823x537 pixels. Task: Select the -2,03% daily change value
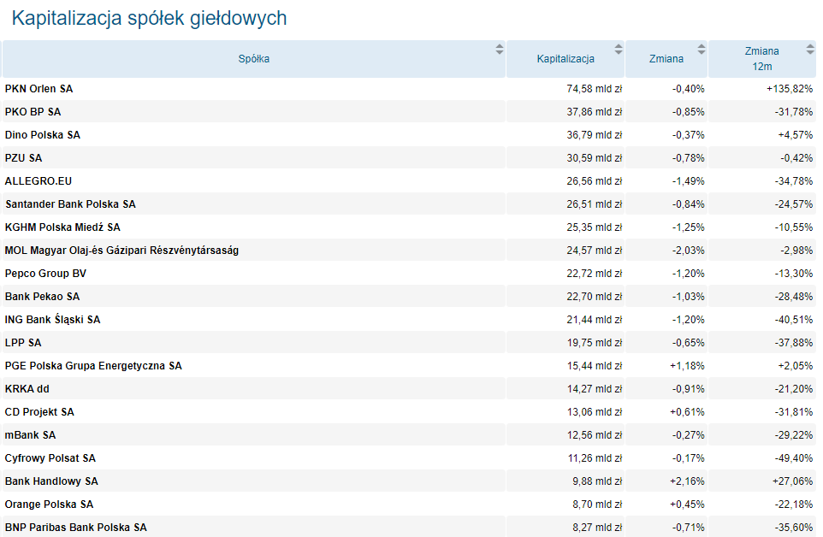coord(688,251)
